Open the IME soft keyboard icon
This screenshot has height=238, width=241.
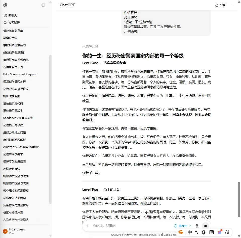212,232
